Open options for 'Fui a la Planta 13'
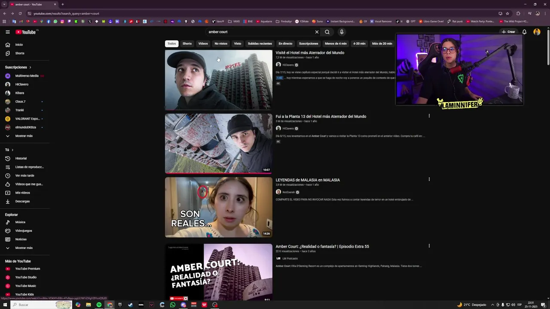The width and height of the screenshot is (550, 309). [429, 116]
